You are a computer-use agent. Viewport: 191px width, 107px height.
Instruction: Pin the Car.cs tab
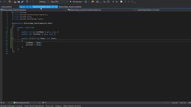pos(27,7)
